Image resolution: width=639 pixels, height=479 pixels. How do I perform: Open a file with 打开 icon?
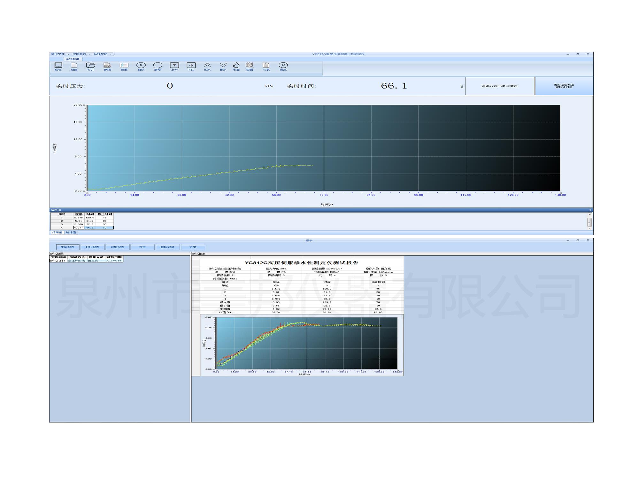tap(91, 66)
